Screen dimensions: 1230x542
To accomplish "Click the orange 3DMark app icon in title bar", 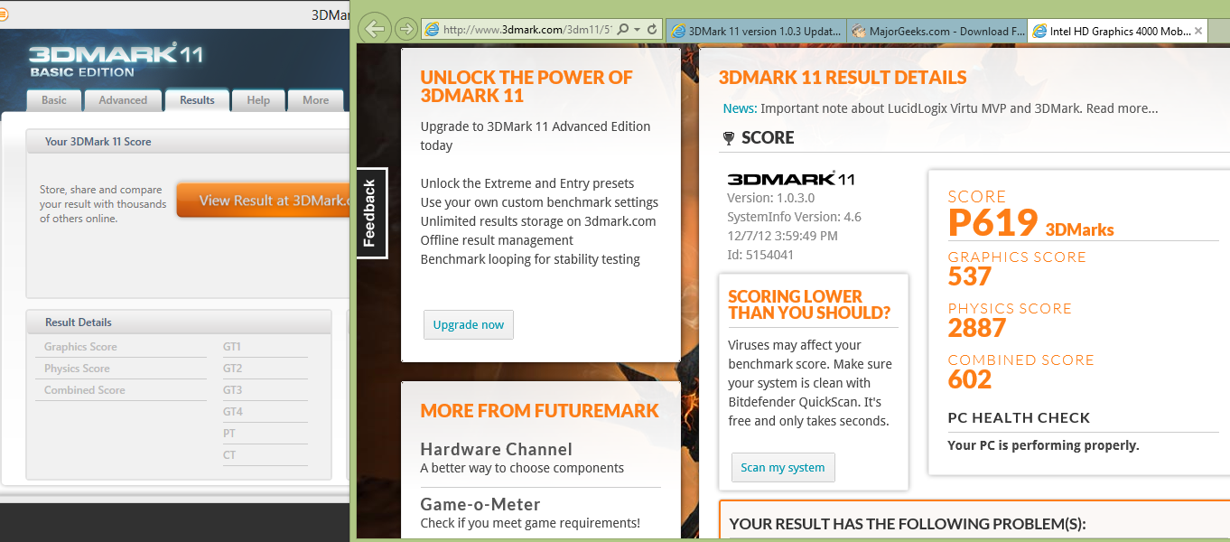I will 4,14.
